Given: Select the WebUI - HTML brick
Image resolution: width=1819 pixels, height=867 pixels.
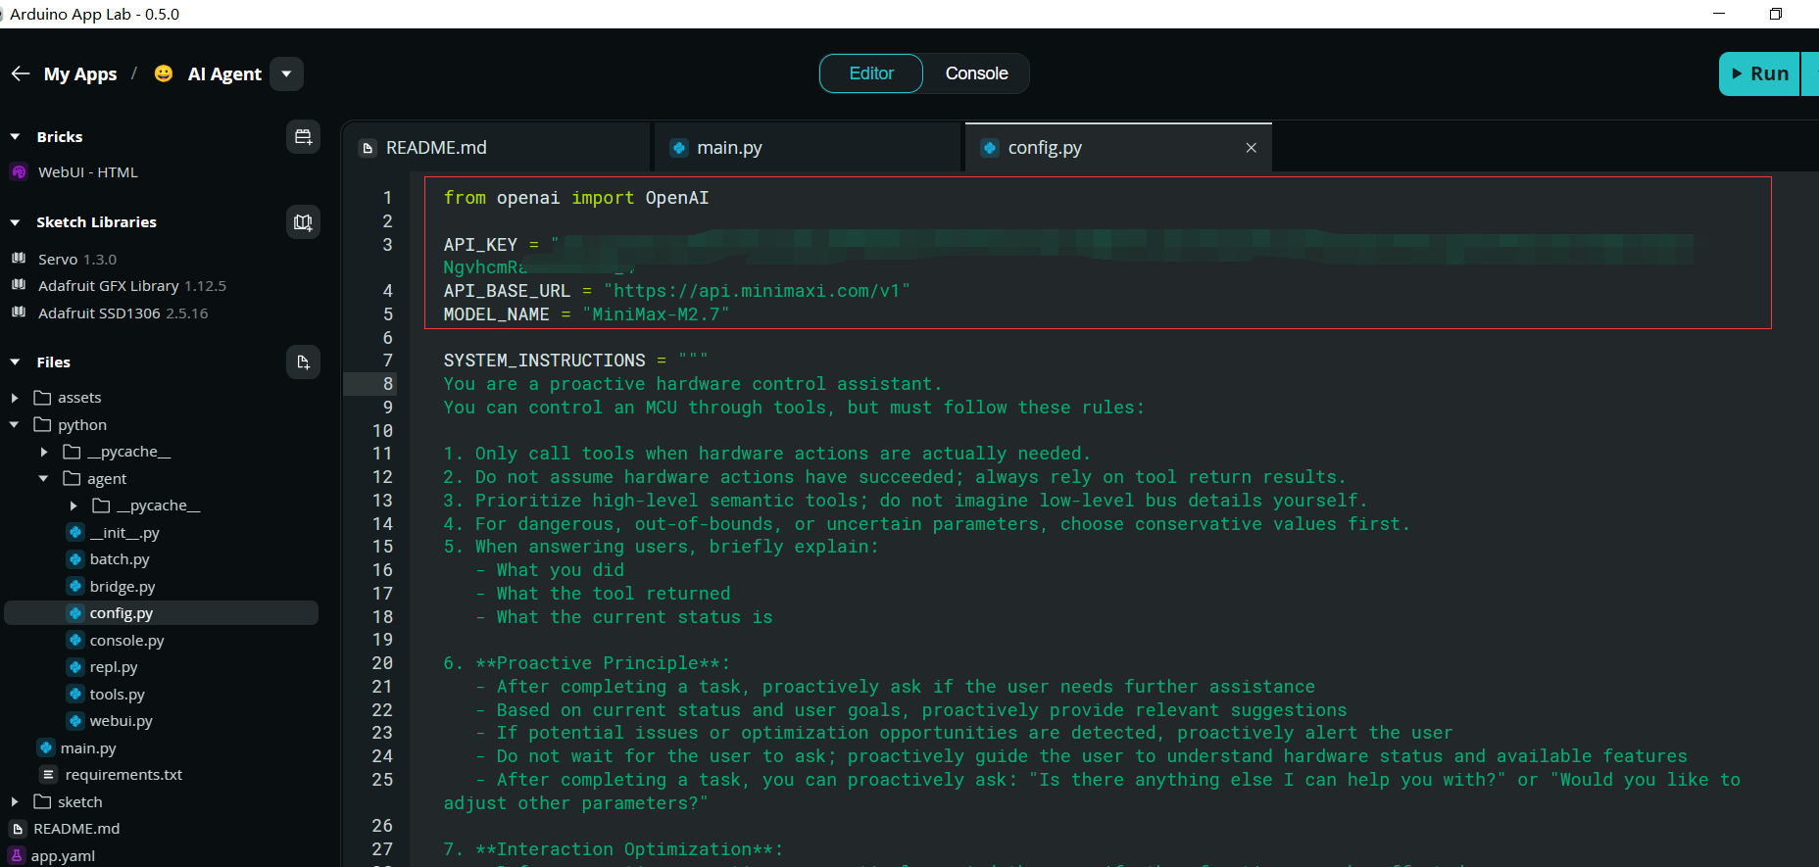Looking at the screenshot, I should tap(87, 172).
